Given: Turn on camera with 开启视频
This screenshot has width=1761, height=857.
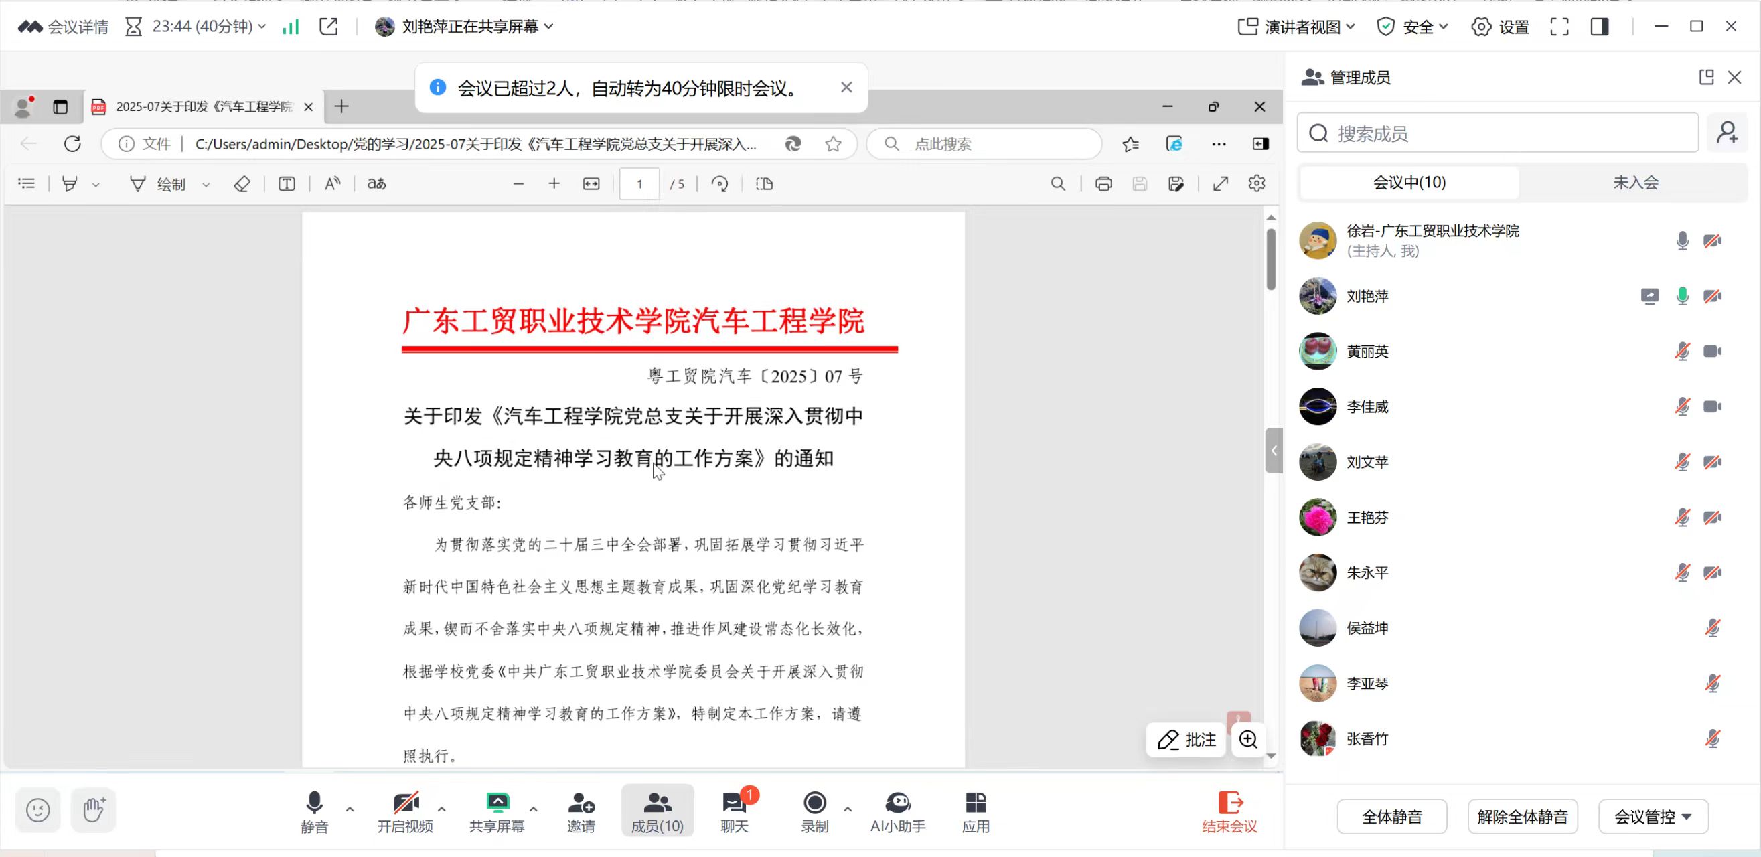Looking at the screenshot, I should coord(405,811).
